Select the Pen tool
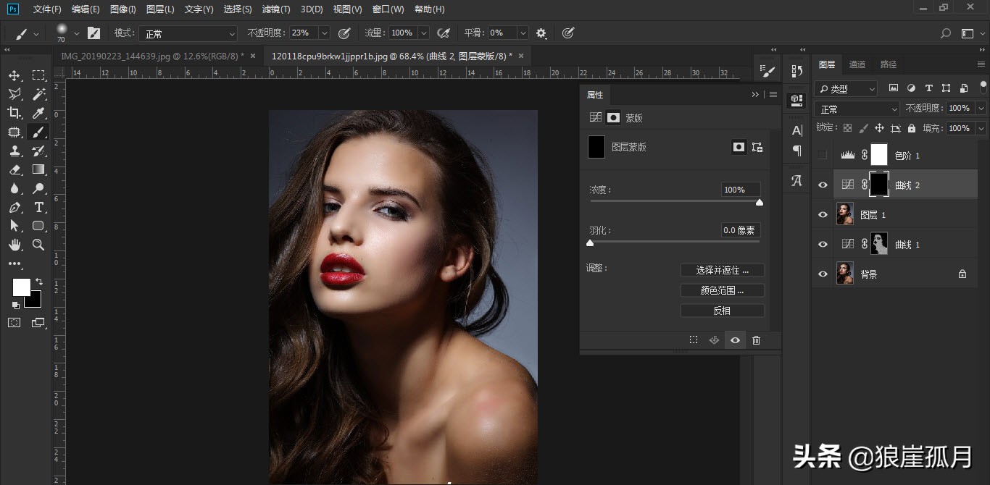Viewport: 990px width, 485px height. point(14,207)
